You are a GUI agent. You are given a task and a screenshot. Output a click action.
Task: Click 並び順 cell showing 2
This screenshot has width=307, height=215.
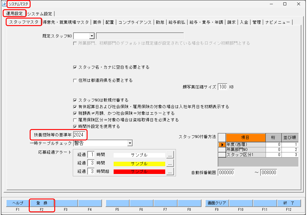290,150
